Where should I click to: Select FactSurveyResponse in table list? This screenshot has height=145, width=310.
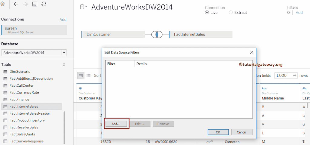27,141
